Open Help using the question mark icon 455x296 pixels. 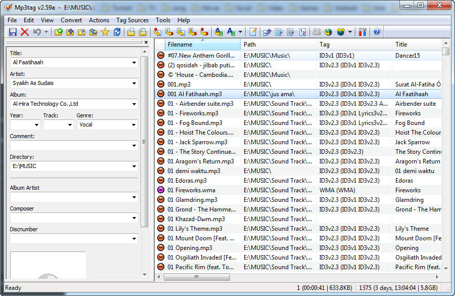(x=377, y=32)
